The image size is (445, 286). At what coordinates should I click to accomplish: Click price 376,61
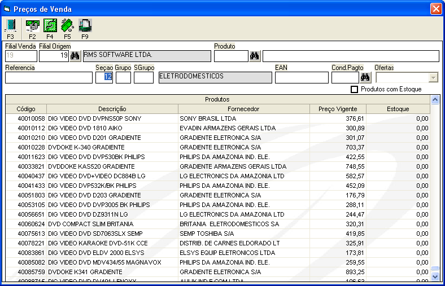(355, 118)
